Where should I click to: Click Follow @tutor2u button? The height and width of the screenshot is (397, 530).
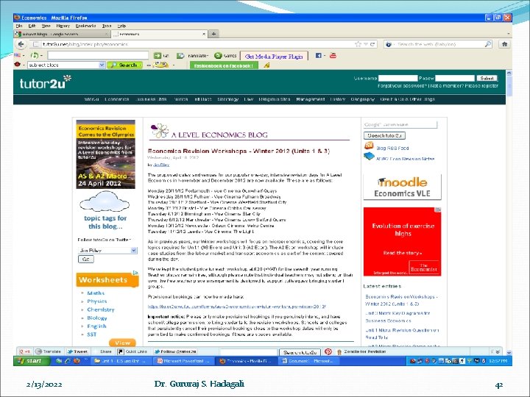coord(175,351)
